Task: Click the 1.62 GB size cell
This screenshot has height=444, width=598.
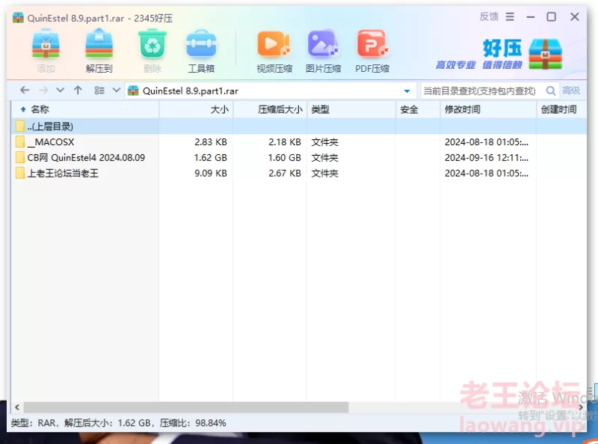Action: click(211, 158)
